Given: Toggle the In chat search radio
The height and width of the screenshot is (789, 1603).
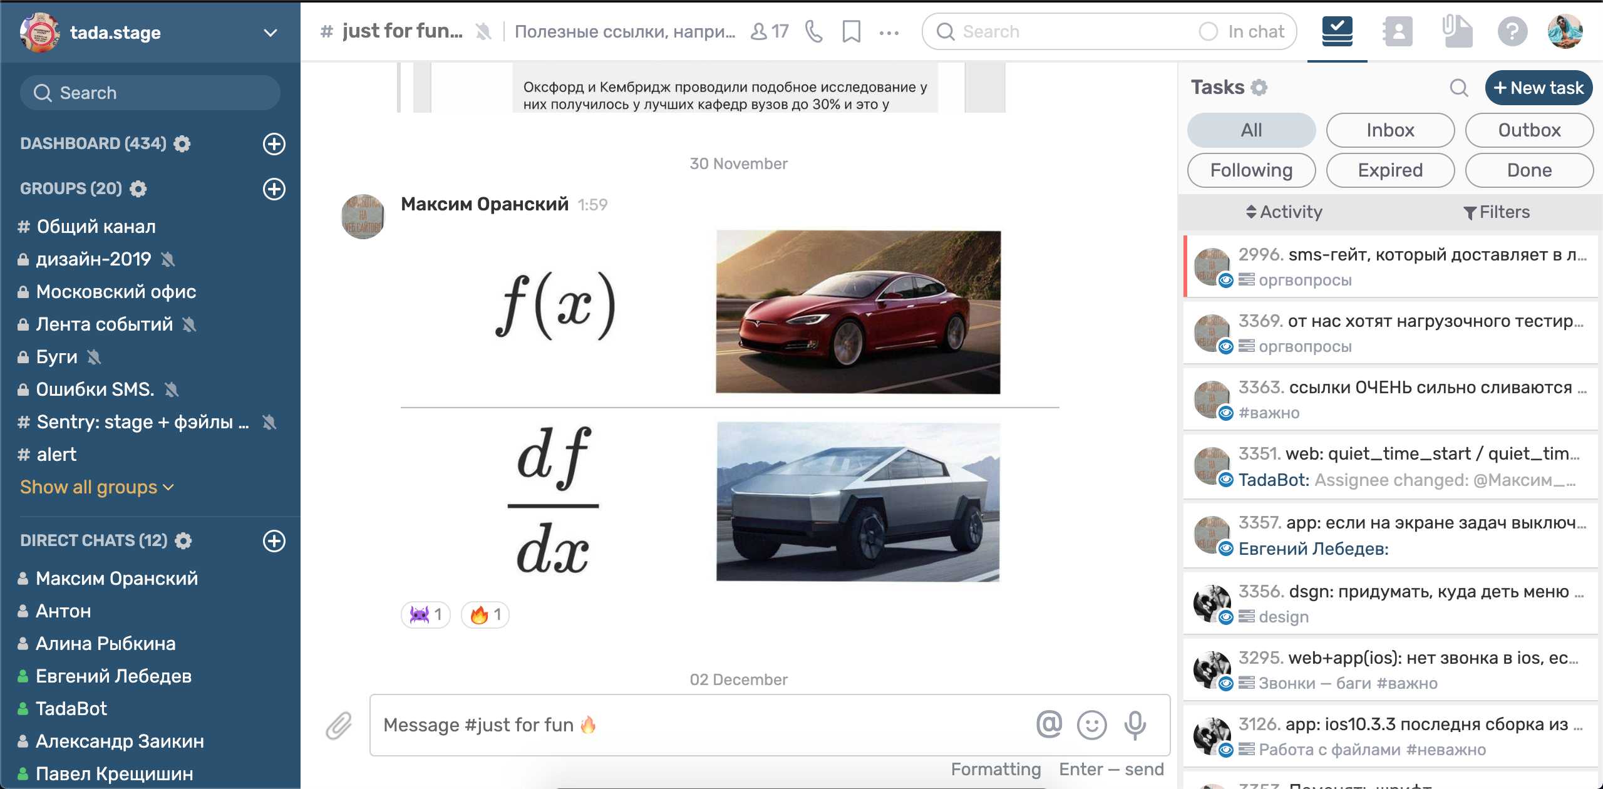Looking at the screenshot, I should click(1209, 31).
